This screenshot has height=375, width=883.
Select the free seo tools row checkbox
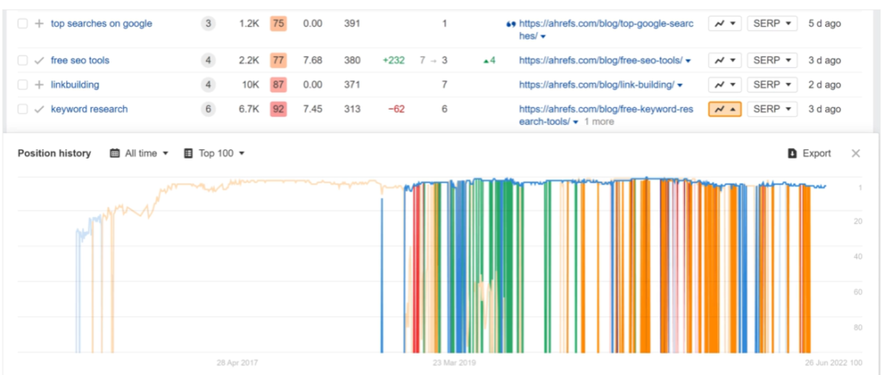[x=22, y=60]
